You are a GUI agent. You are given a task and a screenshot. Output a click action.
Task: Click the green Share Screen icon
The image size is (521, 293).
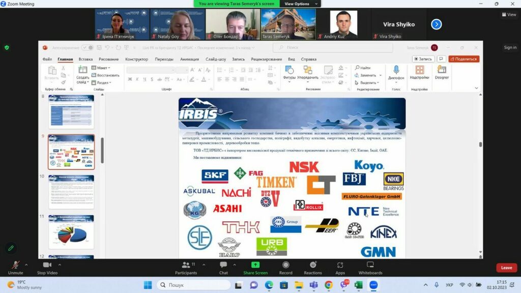click(255, 265)
